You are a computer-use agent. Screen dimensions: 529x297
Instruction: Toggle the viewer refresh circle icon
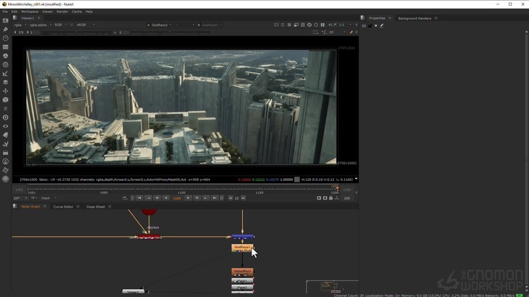click(x=316, y=25)
